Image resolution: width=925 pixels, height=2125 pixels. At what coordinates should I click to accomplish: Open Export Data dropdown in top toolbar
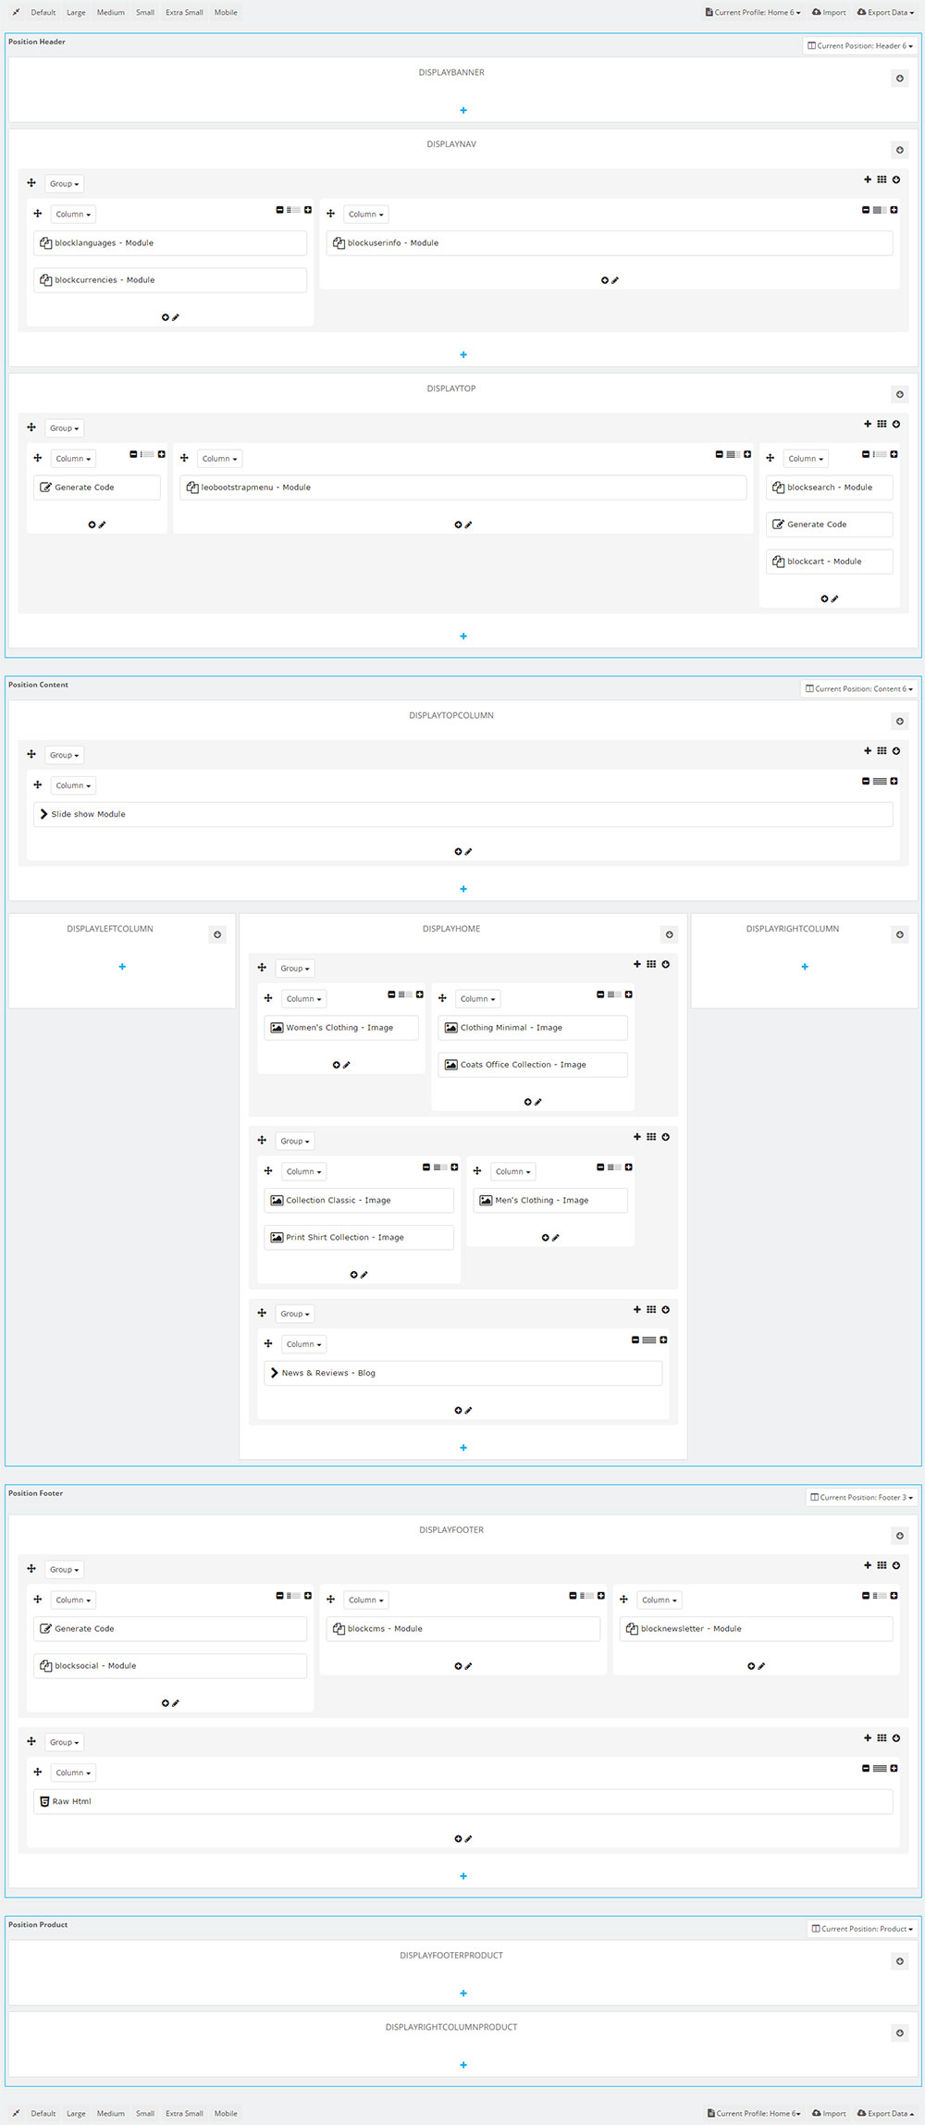884,12
